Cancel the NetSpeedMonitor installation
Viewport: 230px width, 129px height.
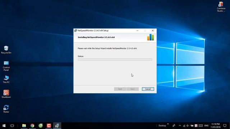click(148, 89)
